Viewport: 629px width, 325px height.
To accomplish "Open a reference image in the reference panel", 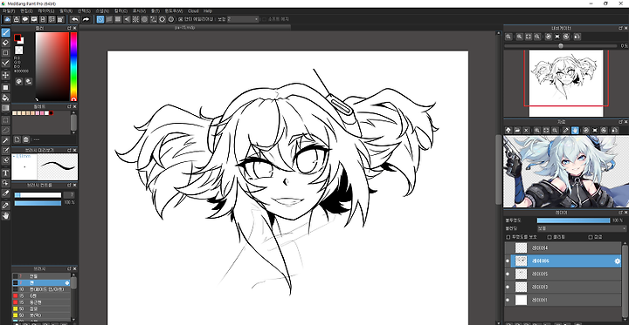I will click(517, 130).
